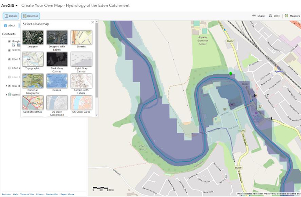301x197 pixels.
Task: Click the OpenStreetMap basemap layer icon
Action: click(x=9, y=94)
